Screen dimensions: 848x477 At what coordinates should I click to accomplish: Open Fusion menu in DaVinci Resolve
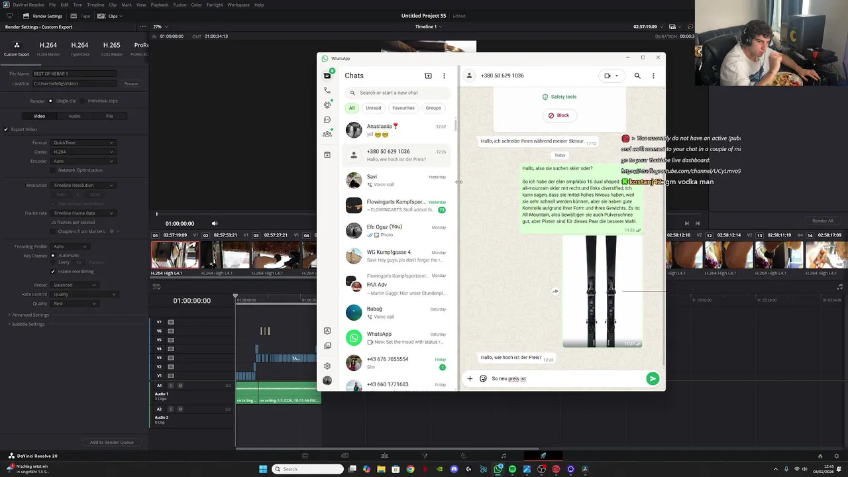(180, 5)
